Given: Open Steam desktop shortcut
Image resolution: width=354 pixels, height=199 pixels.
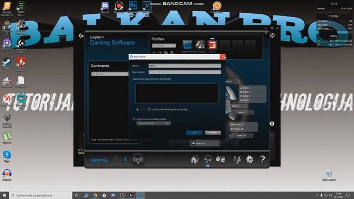Looking at the screenshot, I should 7,64.
